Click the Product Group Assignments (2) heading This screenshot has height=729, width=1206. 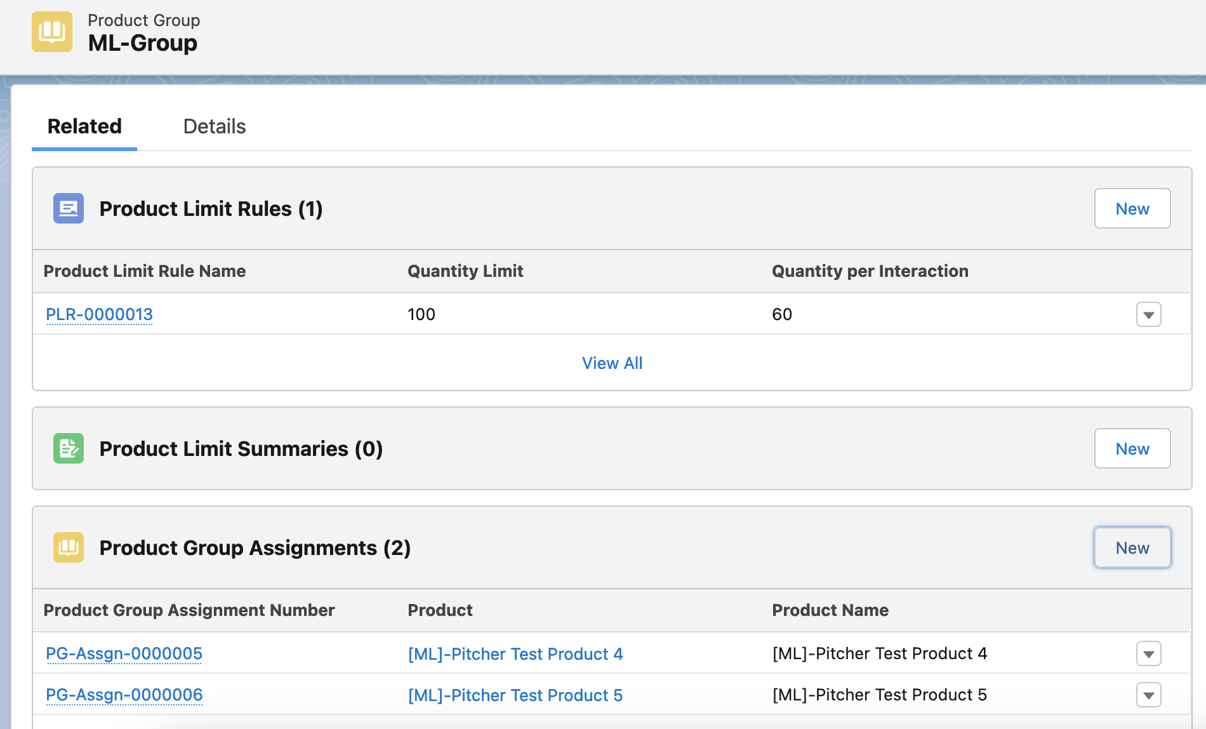coord(255,547)
